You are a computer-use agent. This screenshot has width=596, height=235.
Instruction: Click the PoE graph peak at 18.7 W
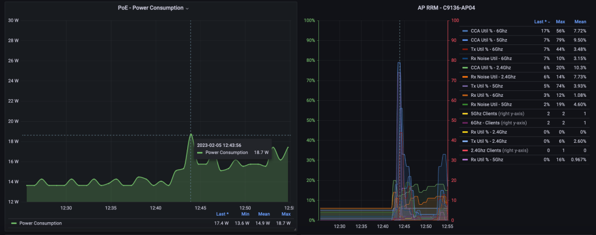pos(191,135)
